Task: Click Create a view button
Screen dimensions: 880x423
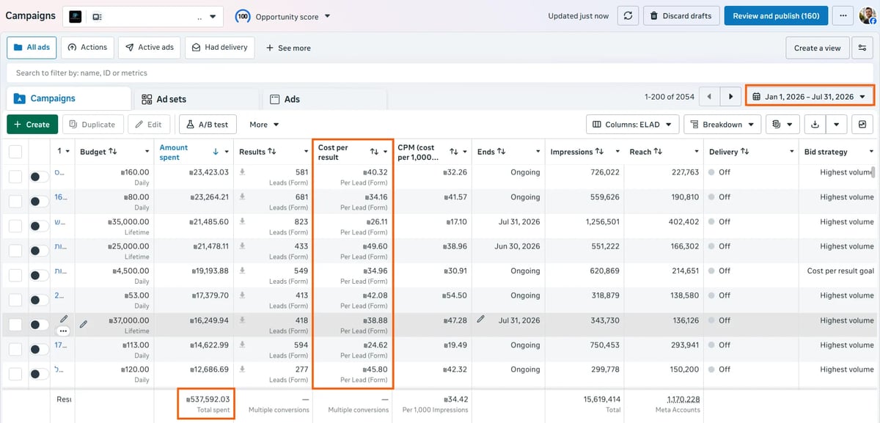Action: tap(817, 48)
